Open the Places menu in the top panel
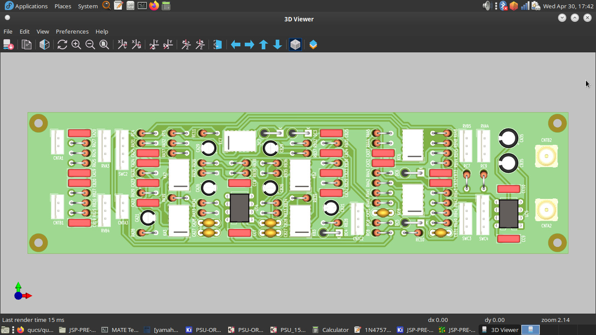Image resolution: width=596 pixels, height=335 pixels. pos(63,6)
